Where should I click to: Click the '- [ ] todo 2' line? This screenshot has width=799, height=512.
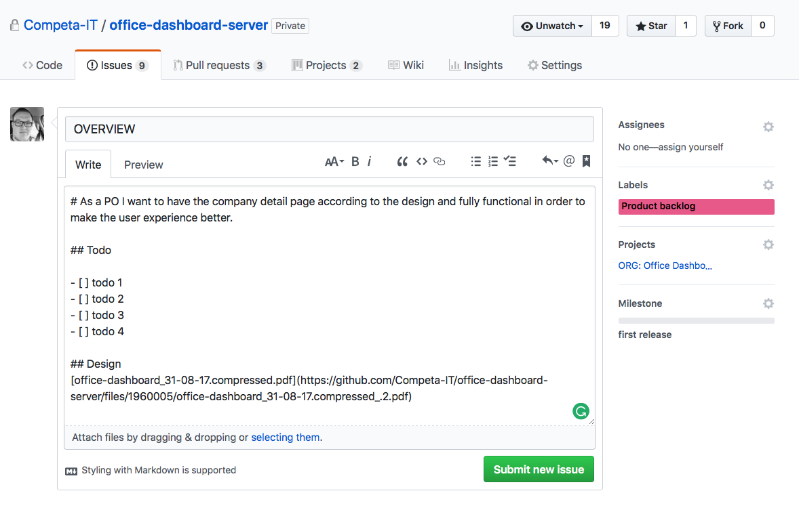point(97,299)
